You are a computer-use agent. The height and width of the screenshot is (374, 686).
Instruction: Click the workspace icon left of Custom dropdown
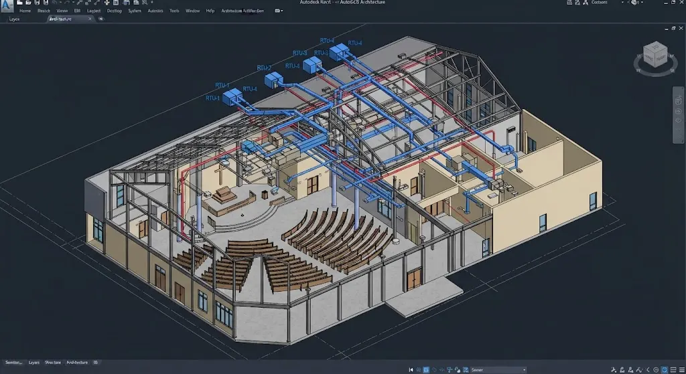pyautogui.click(x=586, y=2)
